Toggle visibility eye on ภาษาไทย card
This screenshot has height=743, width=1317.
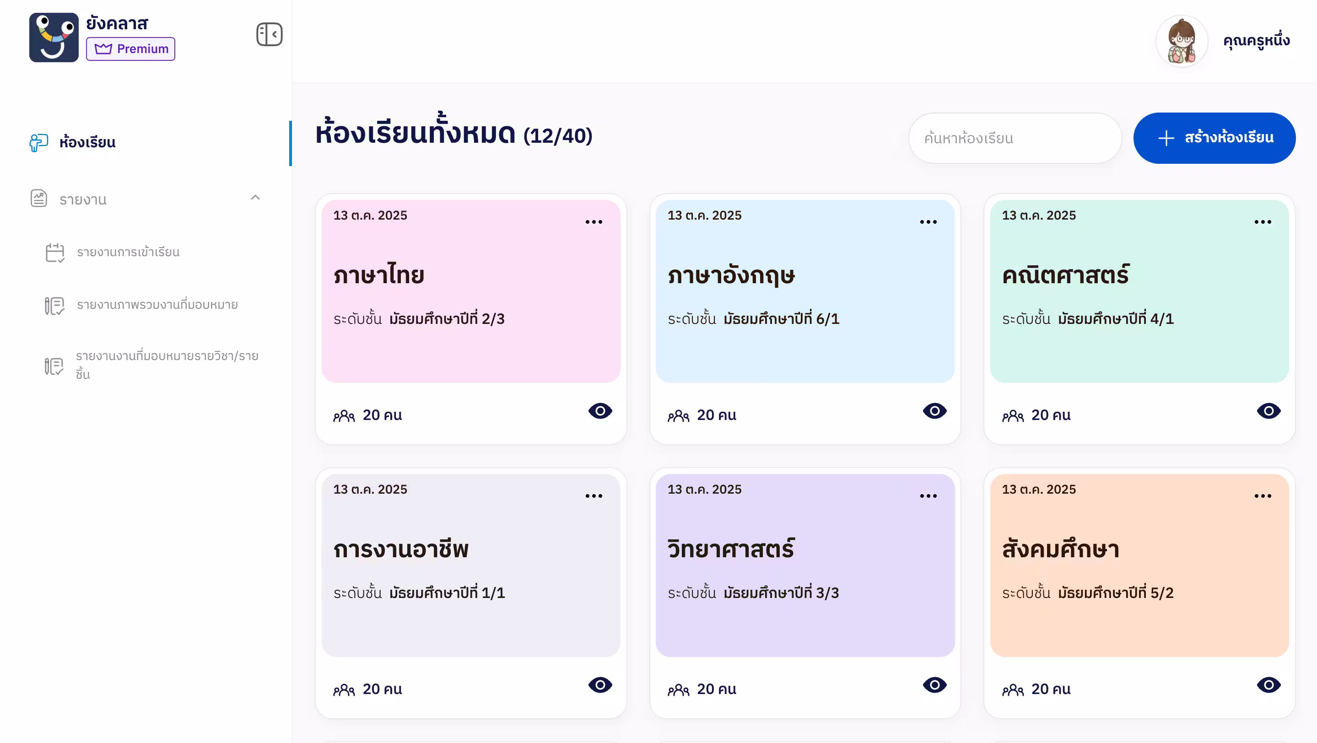(x=600, y=411)
